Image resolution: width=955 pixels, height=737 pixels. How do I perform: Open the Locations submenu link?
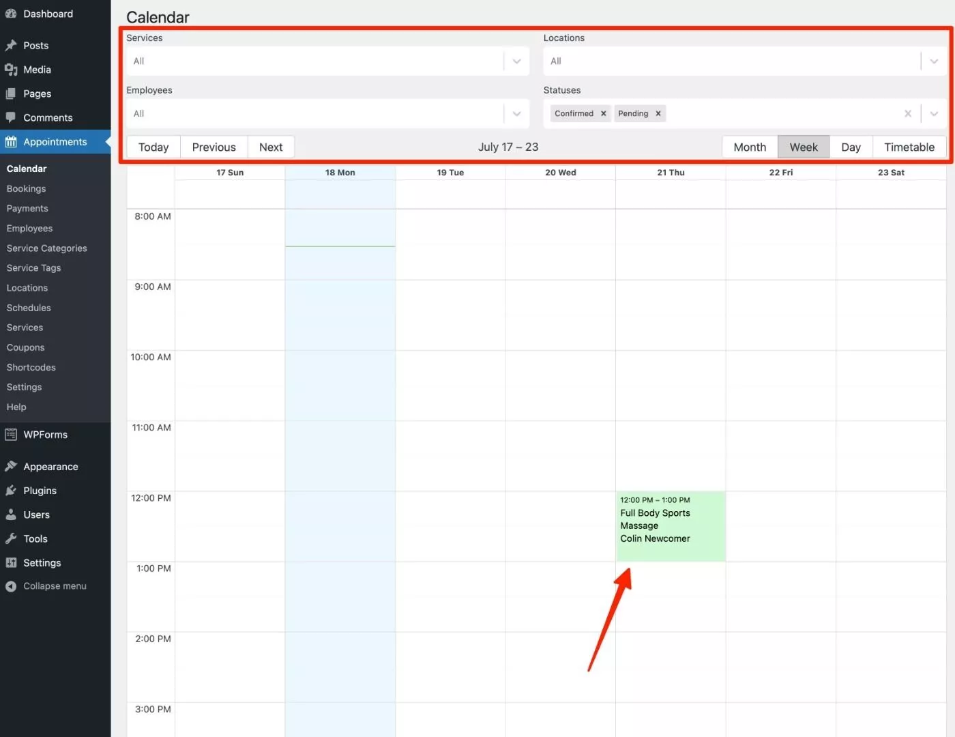(x=27, y=288)
